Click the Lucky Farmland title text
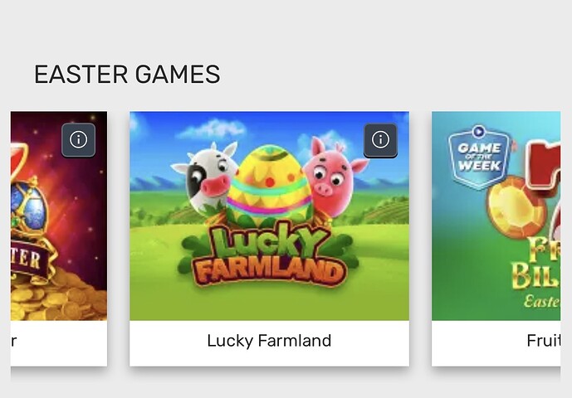 (x=269, y=341)
